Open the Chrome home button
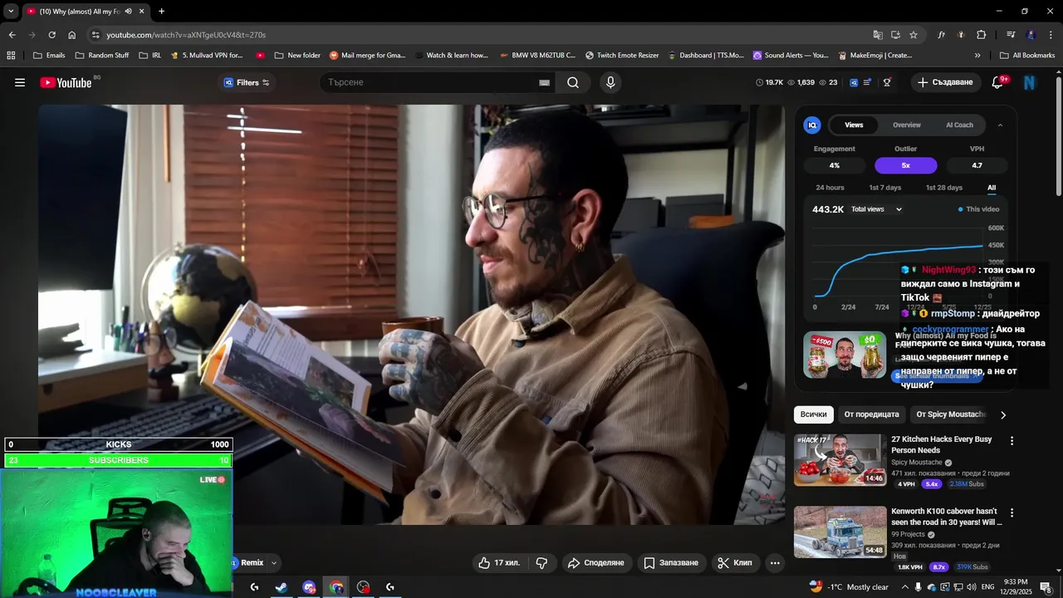The height and width of the screenshot is (598, 1063). (x=71, y=35)
